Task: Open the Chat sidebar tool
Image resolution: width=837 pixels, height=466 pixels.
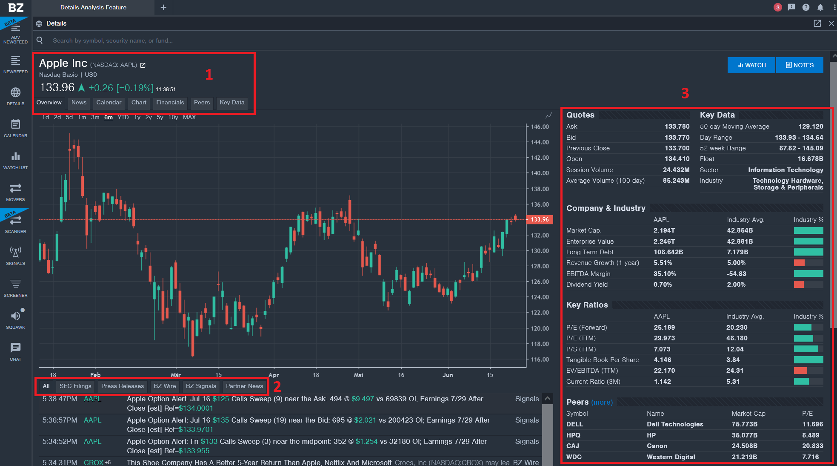Action: coord(15,352)
